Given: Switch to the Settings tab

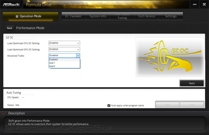Looking at the screenshot, I should [x=171, y=16].
